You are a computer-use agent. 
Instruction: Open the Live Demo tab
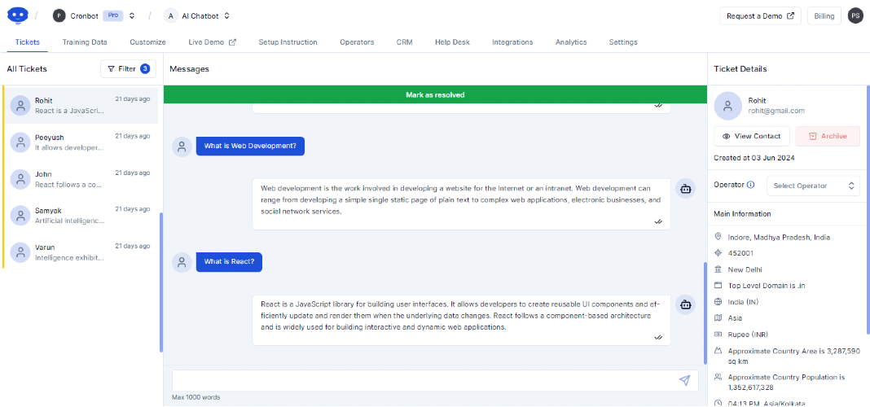pos(213,42)
